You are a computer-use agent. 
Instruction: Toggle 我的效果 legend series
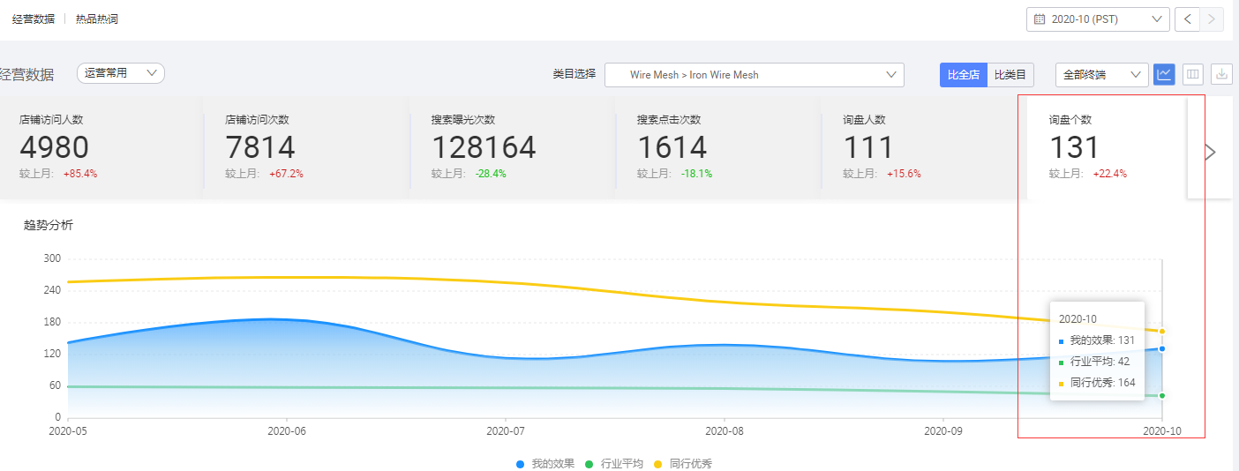click(545, 463)
